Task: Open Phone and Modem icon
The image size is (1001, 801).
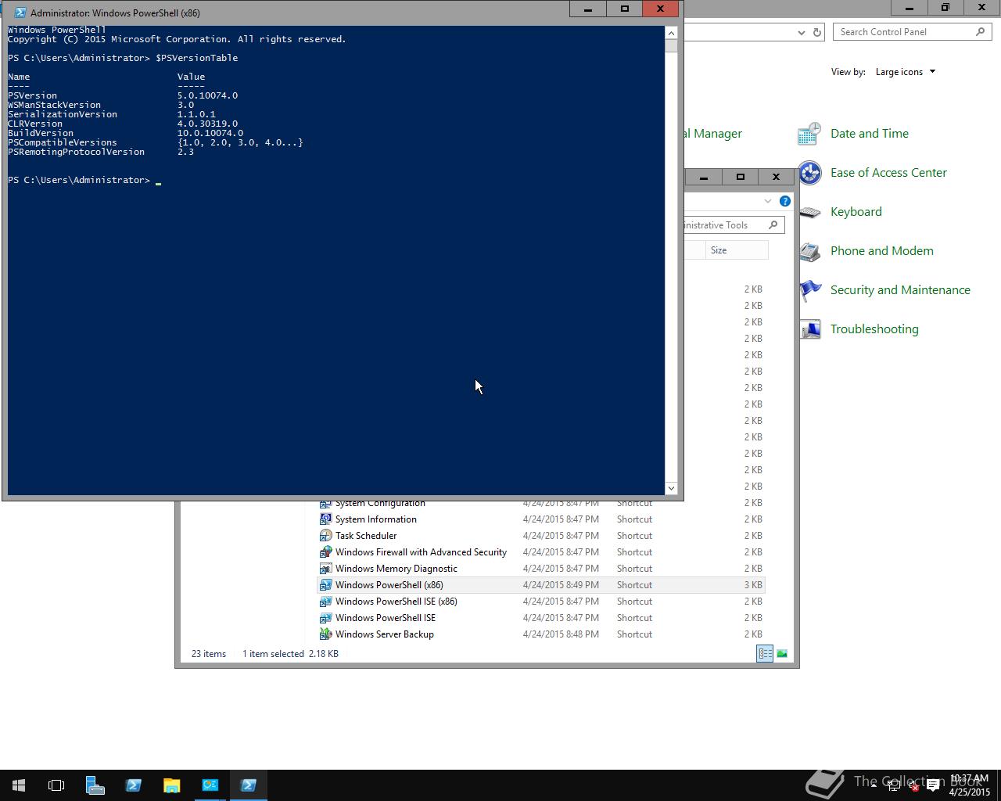Action: pos(809,251)
